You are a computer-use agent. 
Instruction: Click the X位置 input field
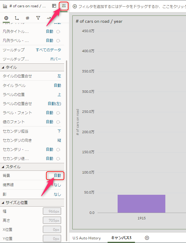[52, 230]
